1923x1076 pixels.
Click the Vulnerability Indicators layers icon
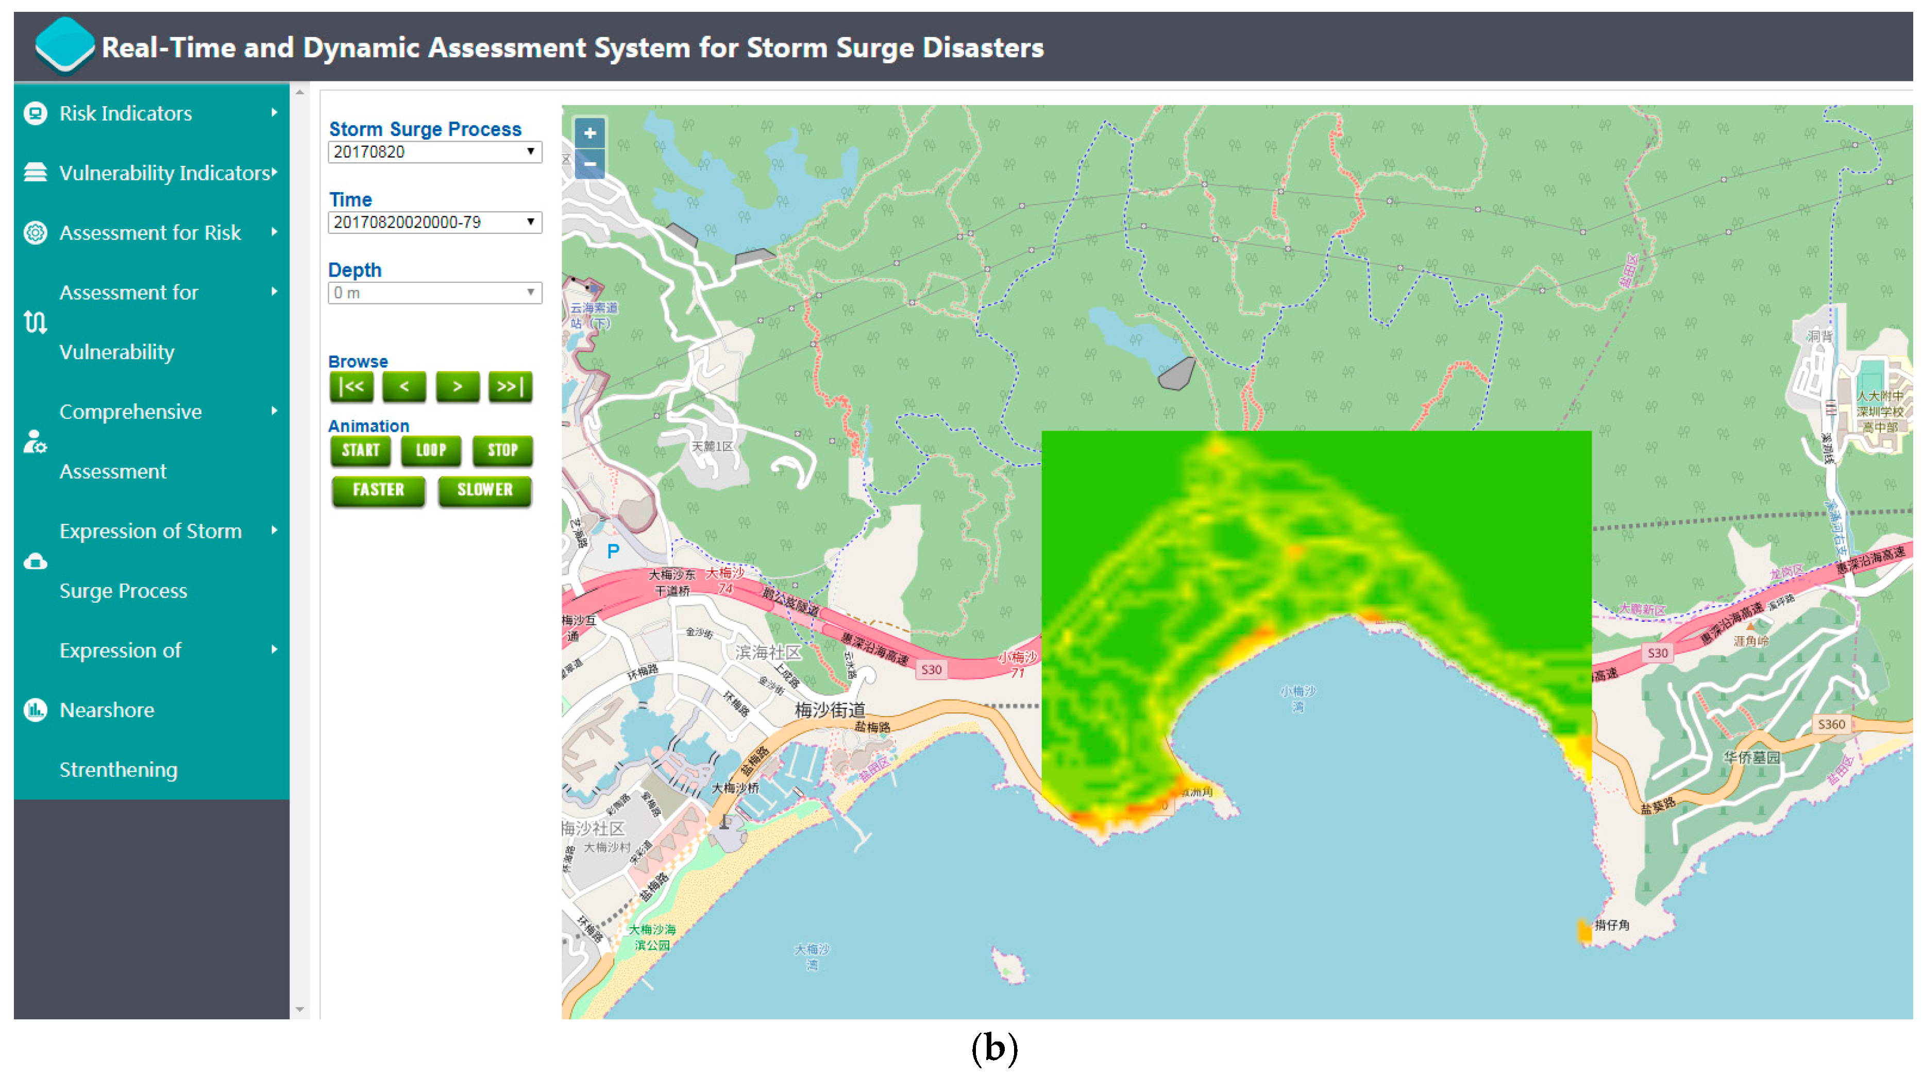(35, 173)
